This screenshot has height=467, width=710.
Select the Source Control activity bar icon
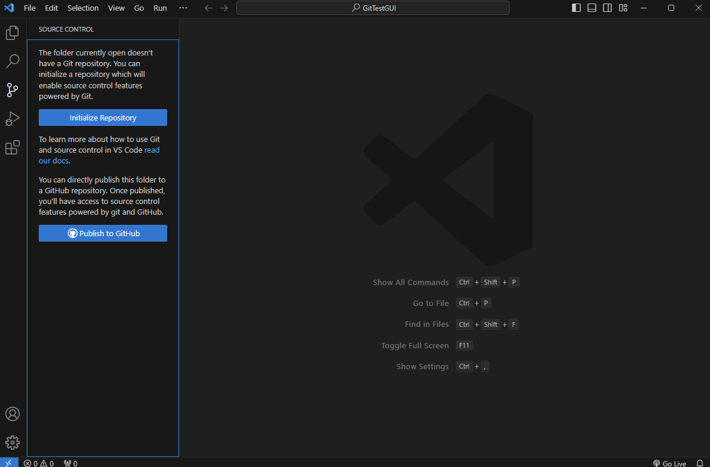click(x=13, y=90)
